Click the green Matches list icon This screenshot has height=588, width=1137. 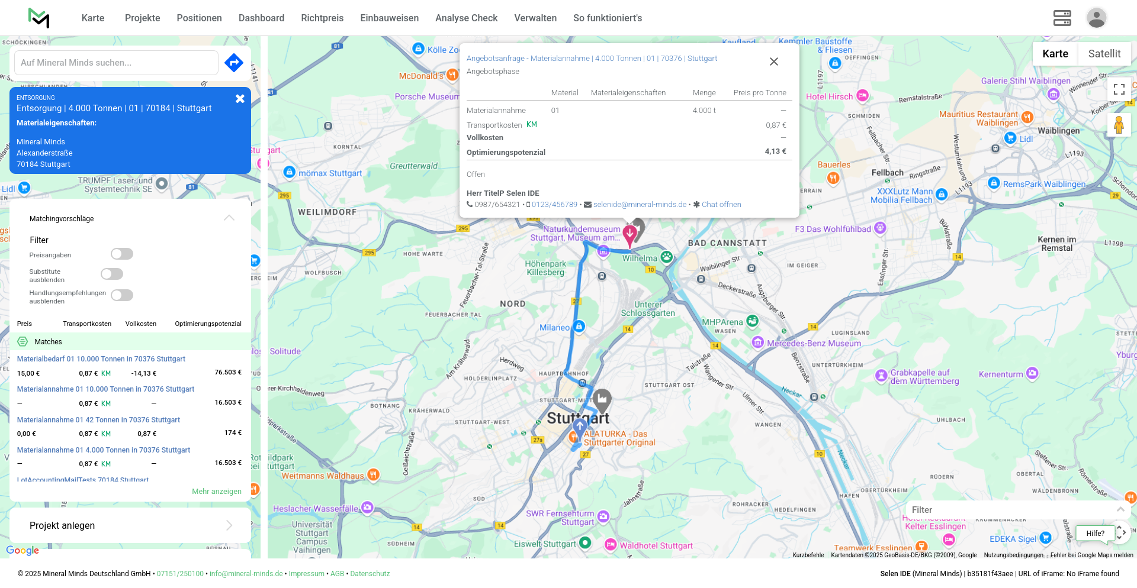point(23,342)
